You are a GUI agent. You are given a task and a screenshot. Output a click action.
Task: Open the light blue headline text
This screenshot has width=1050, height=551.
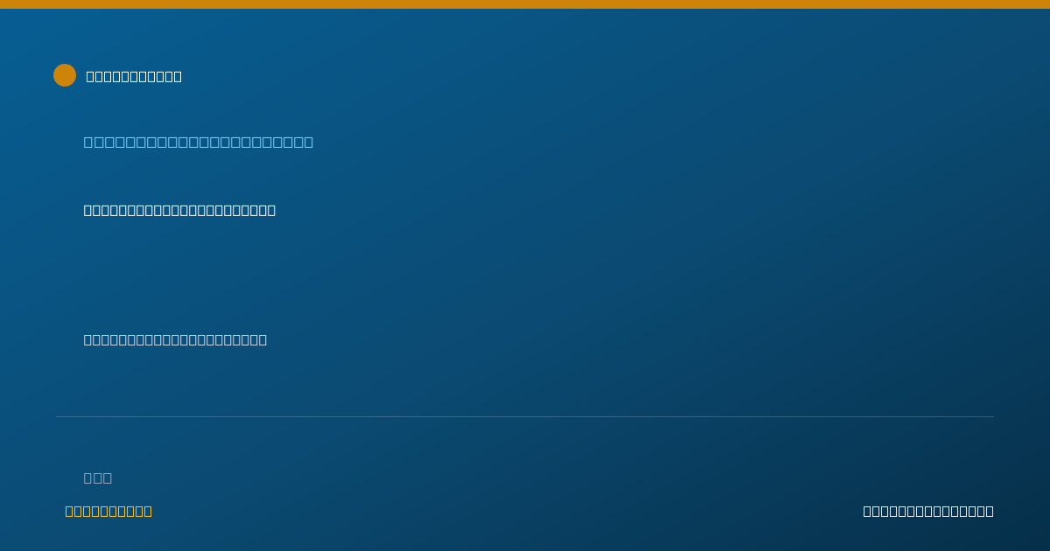point(199,142)
